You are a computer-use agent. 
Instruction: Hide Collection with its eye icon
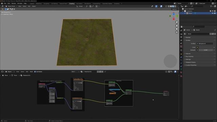(x=213, y=11)
